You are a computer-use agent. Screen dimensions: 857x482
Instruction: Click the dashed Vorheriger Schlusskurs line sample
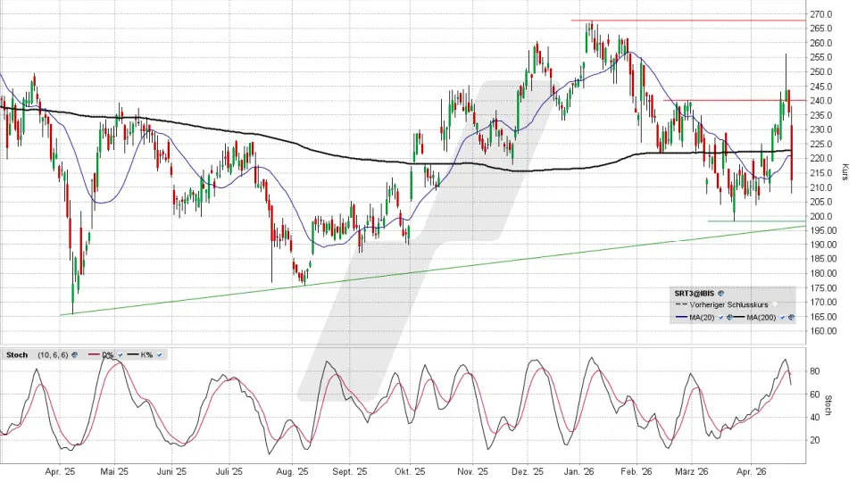coord(681,304)
